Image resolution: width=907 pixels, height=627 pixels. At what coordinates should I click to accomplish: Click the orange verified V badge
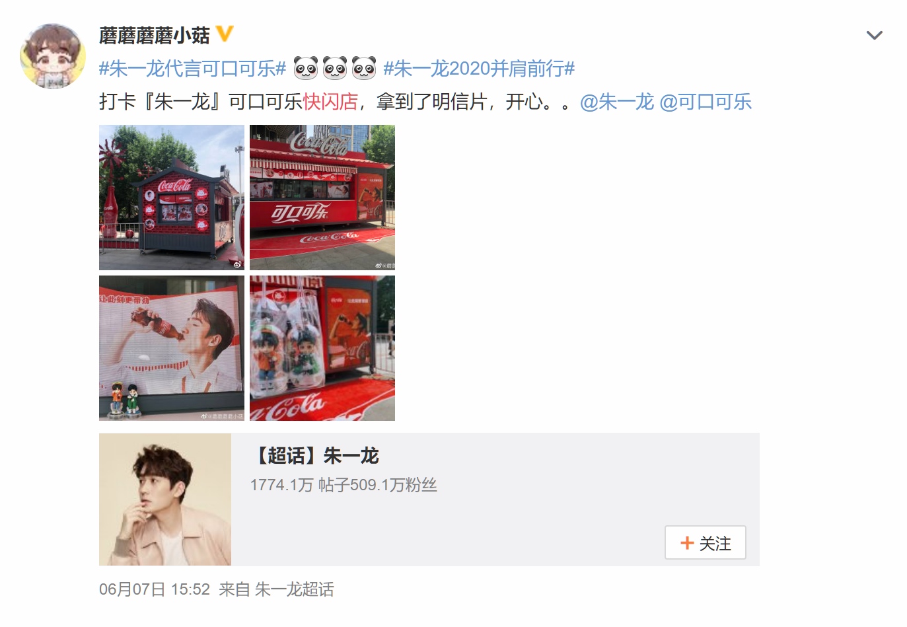coord(225,34)
